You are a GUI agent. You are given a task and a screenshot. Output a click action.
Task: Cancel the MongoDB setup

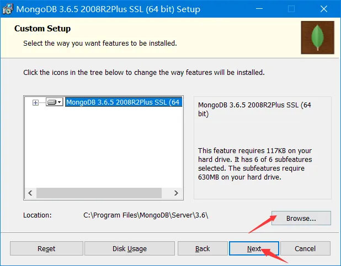(305, 248)
